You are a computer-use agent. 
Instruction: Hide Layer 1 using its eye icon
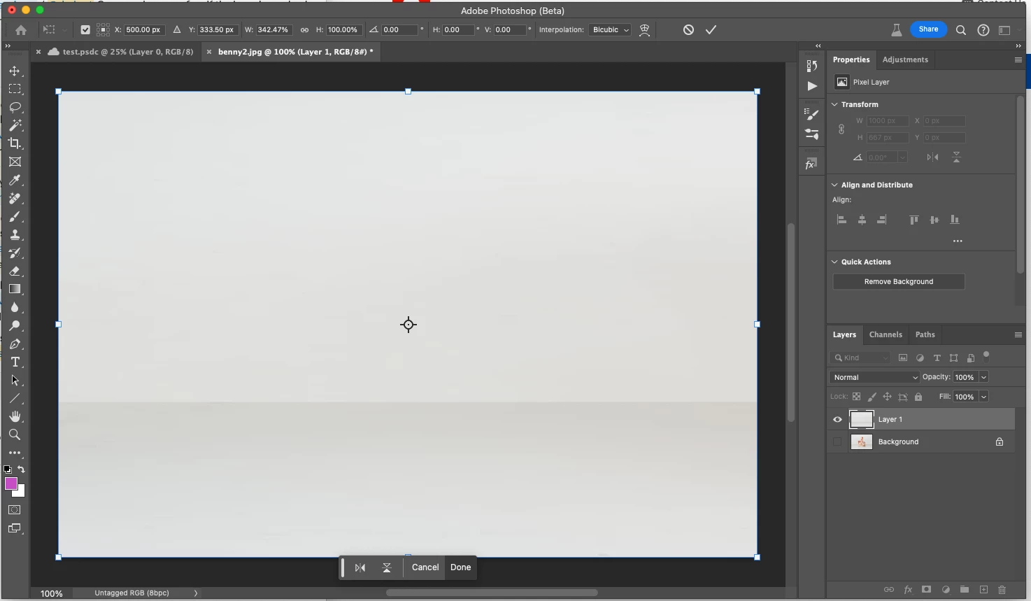pyautogui.click(x=837, y=420)
